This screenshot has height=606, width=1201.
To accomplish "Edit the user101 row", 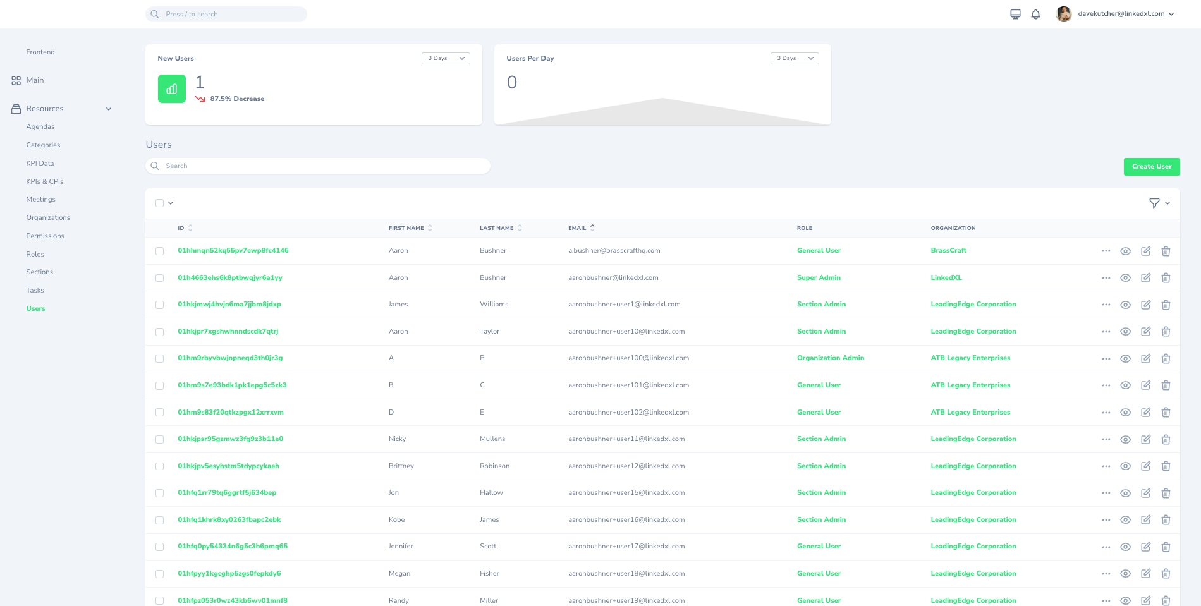I will coord(1145,385).
